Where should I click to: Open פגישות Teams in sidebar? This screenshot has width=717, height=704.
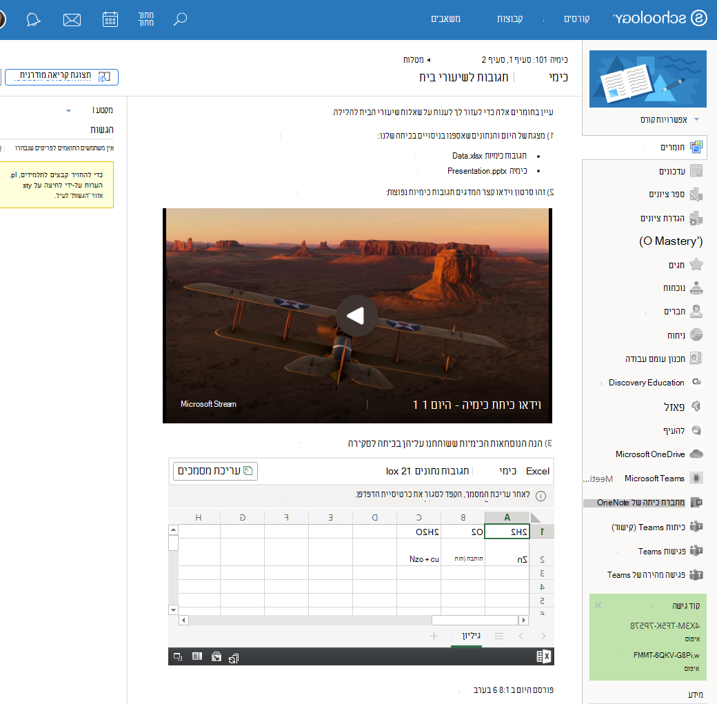coord(662,551)
